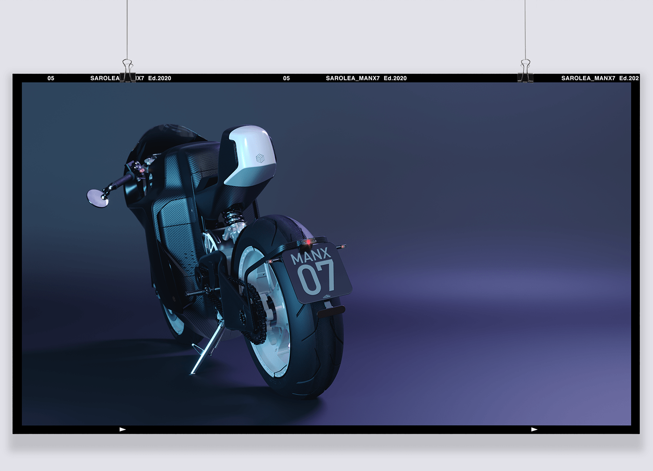Select the SAROLEA_MANX7 Ed.2020 label in the center

click(366, 78)
